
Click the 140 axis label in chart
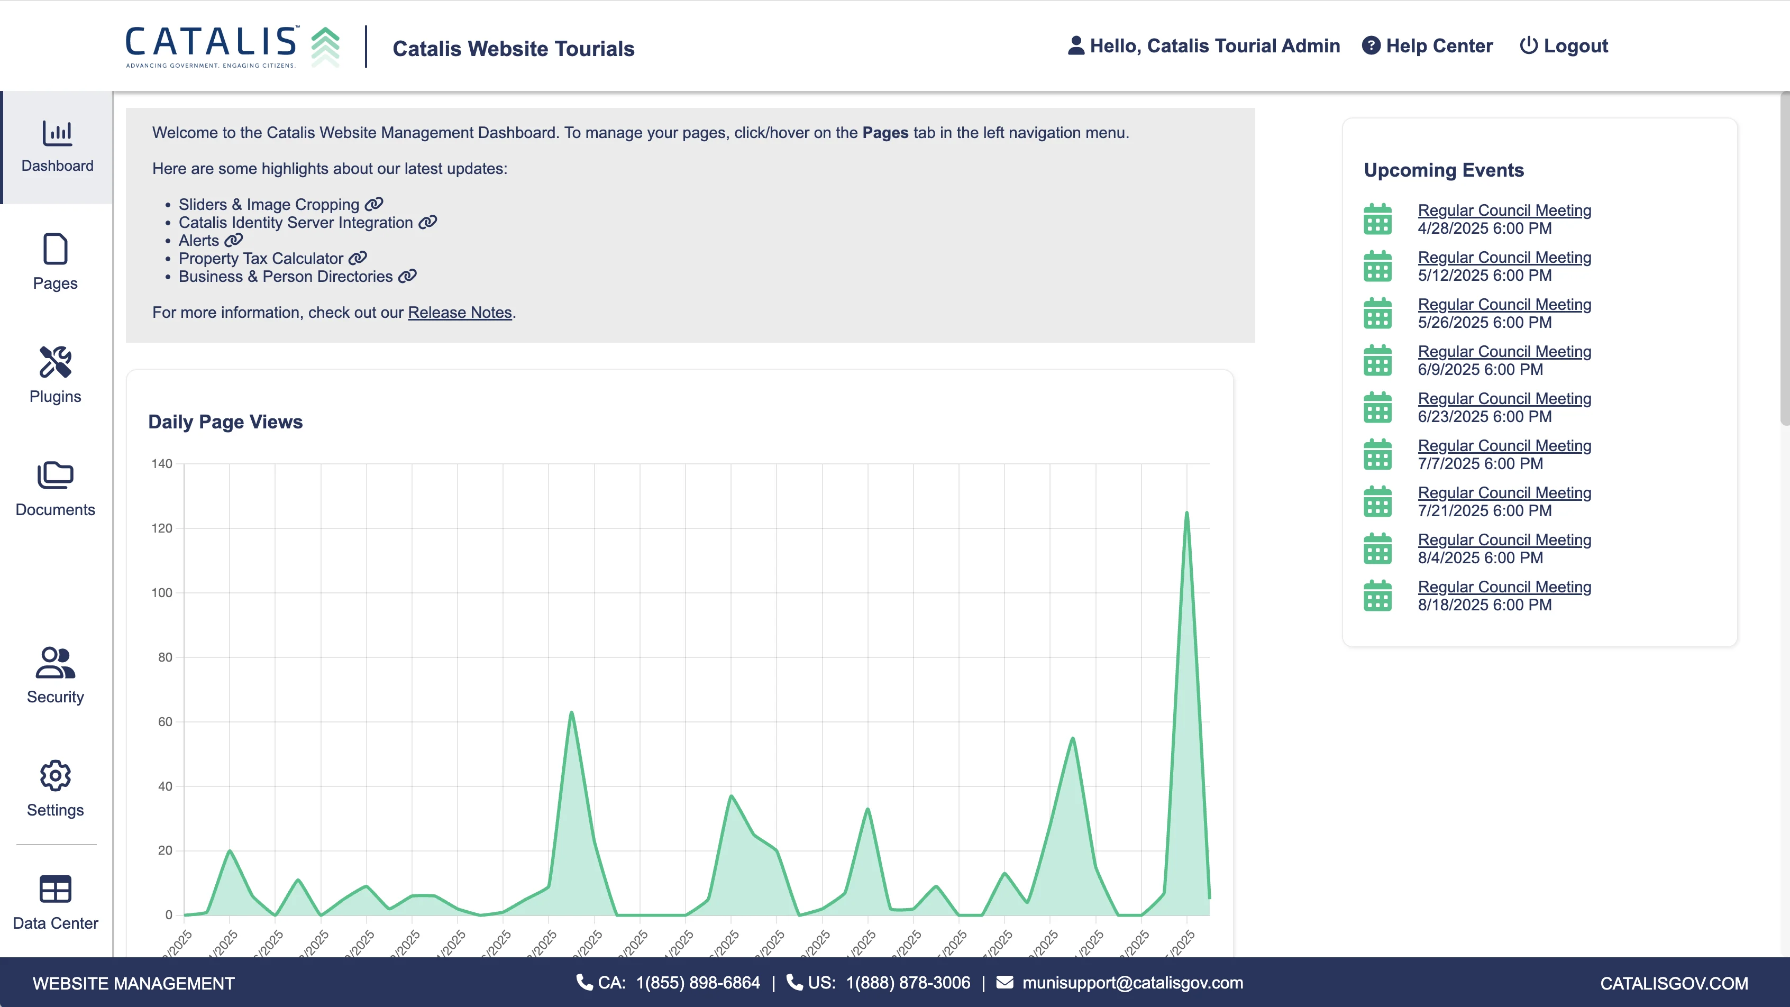click(162, 463)
